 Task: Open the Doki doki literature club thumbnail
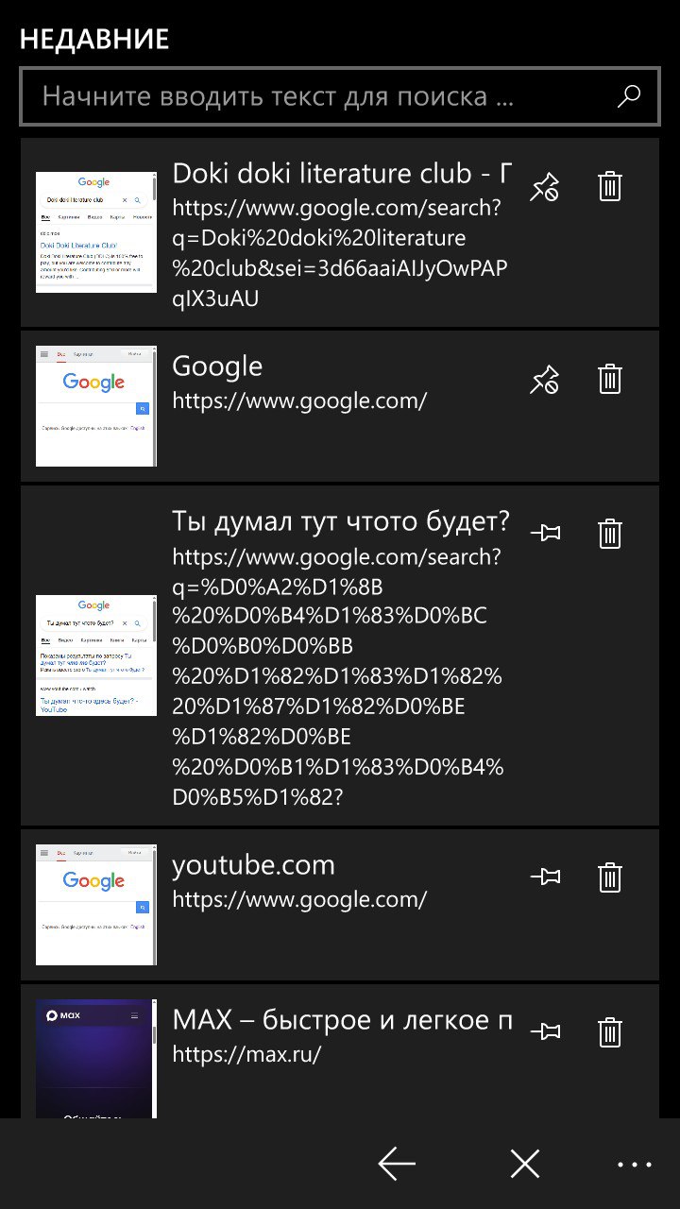96,232
